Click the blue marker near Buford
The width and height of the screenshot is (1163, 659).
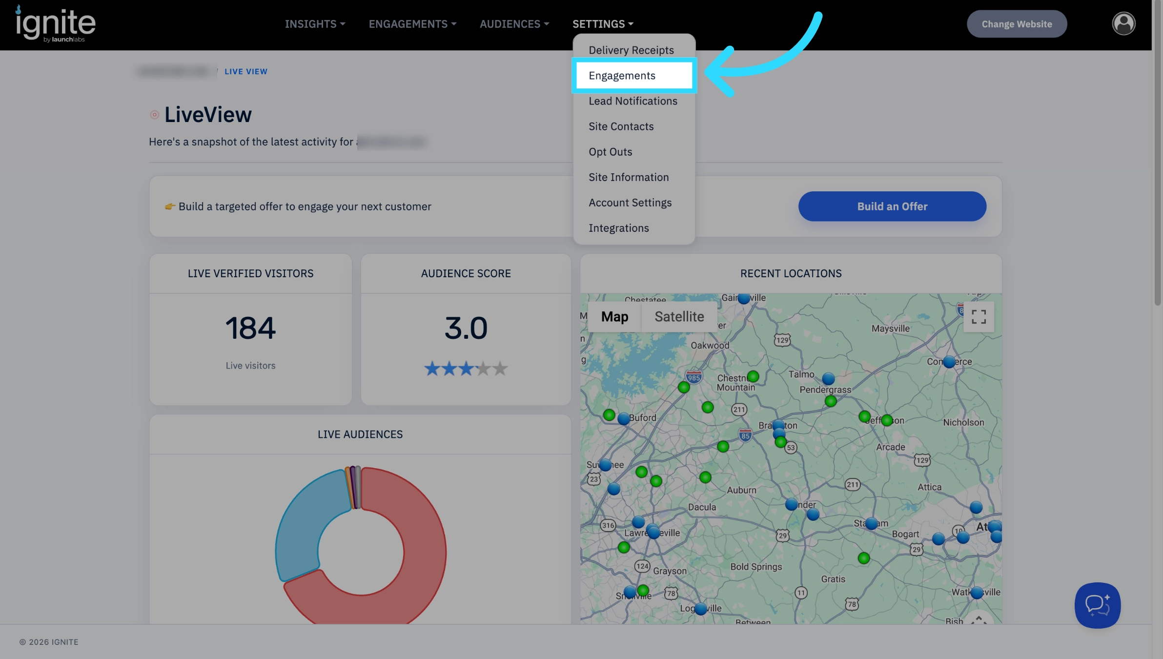tap(623, 418)
